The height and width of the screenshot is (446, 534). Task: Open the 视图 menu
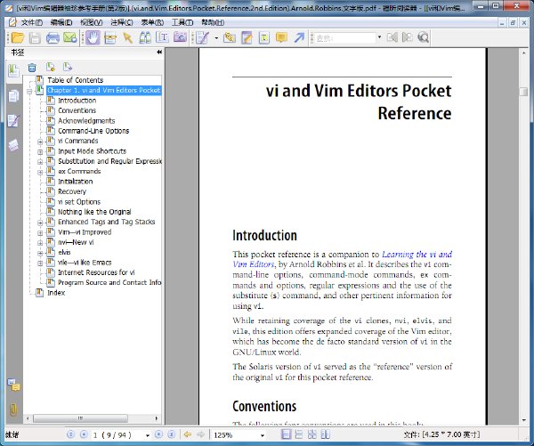tap(92, 22)
